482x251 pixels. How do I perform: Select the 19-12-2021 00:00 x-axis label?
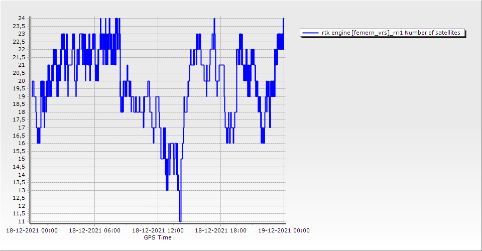click(x=284, y=231)
